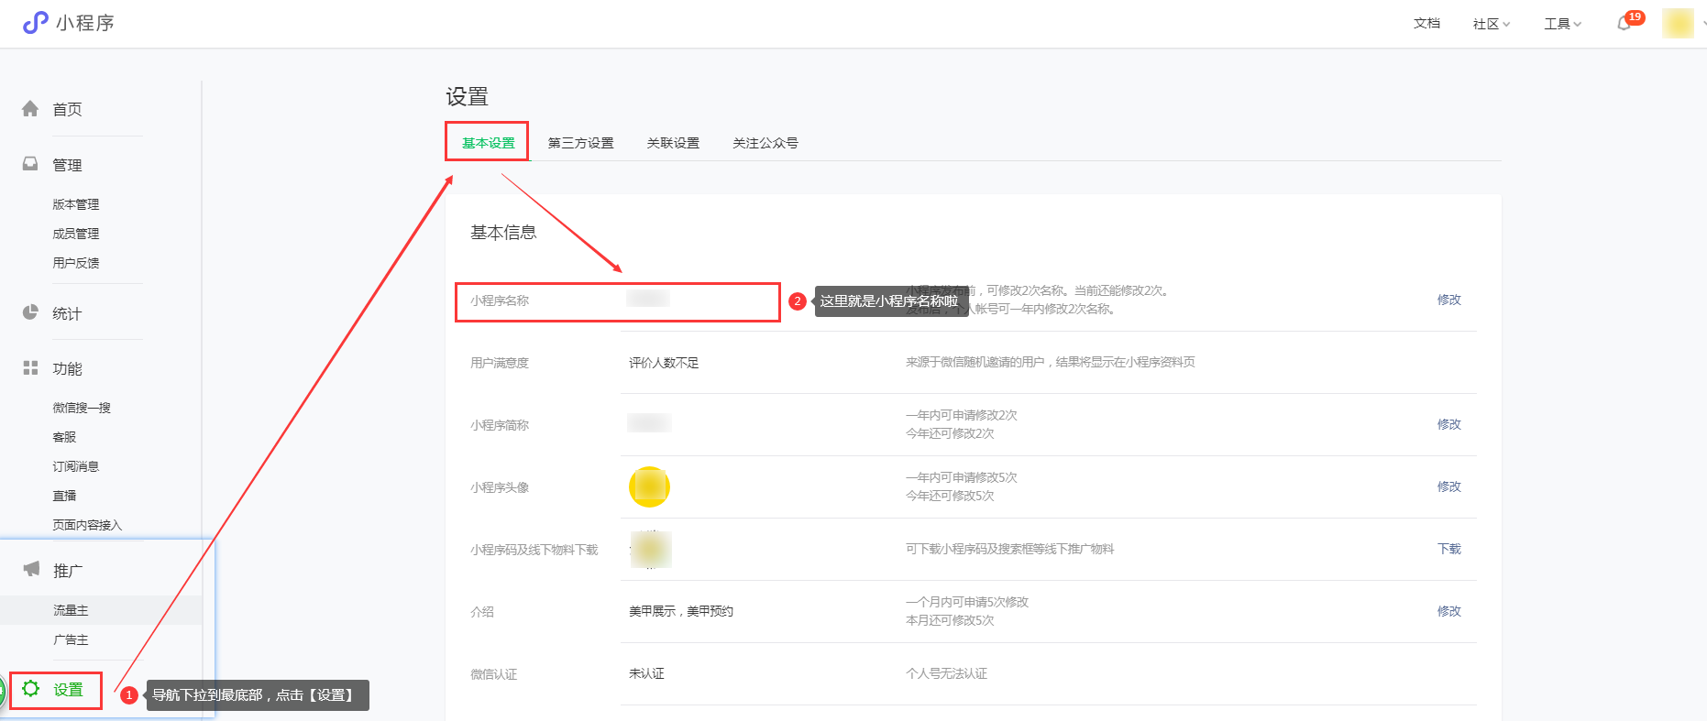Click the 用户满意度 label
1707x721 pixels.
pyautogui.click(x=500, y=363)
